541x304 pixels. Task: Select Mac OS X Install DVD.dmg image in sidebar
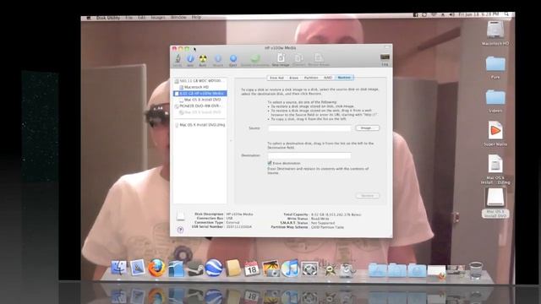pyautogui.click(x=200, y=125)
